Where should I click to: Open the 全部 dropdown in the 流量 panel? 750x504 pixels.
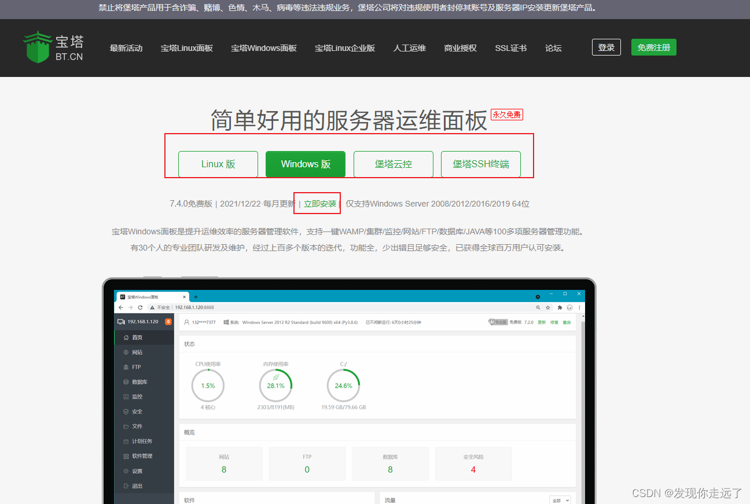coord(560,500)
